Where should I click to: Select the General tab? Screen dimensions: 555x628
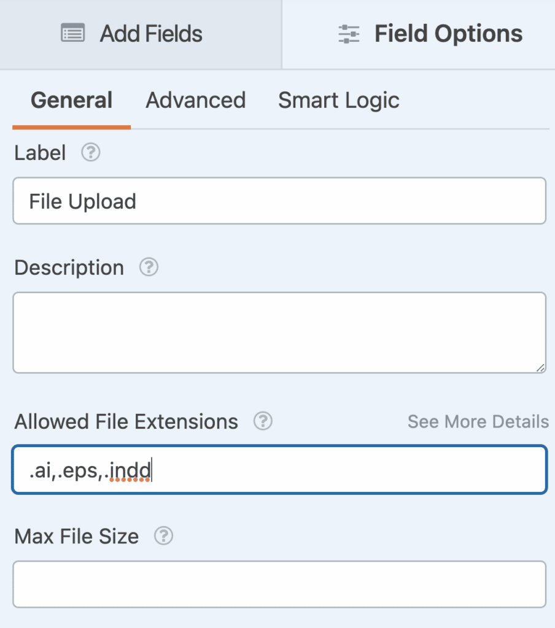tap(71, 100)
